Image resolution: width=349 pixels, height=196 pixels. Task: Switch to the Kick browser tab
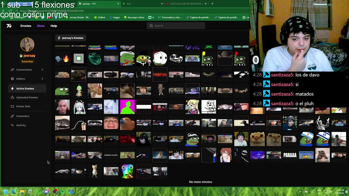pyautogui.click(x=142, y=4)
